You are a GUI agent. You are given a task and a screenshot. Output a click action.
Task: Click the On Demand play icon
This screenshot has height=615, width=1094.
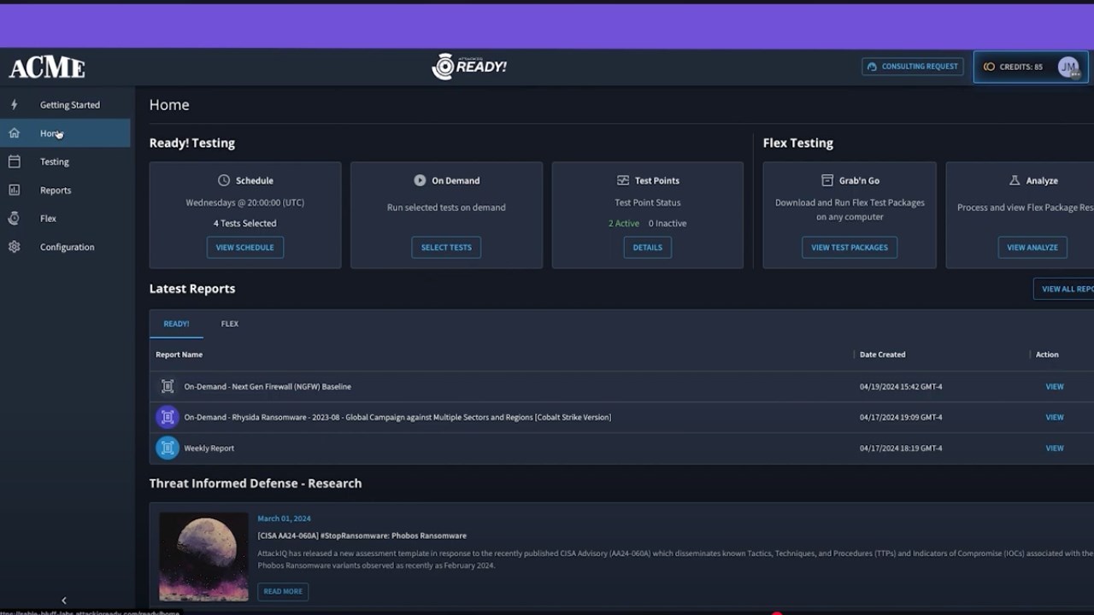(420, 180)
